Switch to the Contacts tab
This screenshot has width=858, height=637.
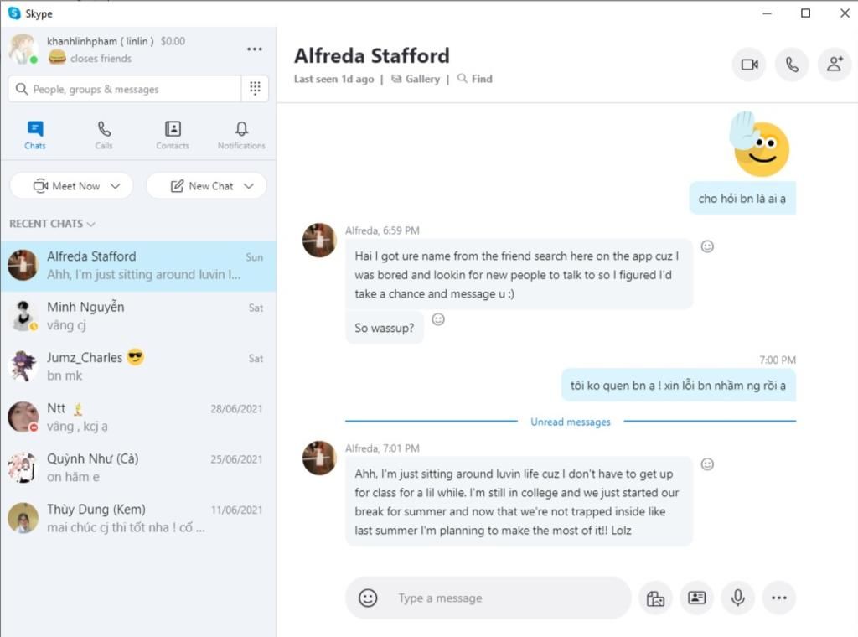pos(173,134)
